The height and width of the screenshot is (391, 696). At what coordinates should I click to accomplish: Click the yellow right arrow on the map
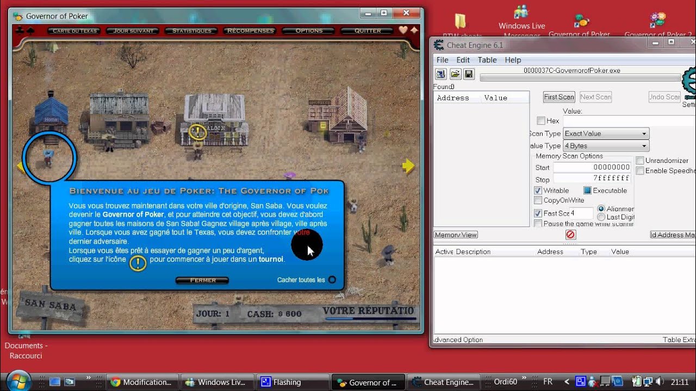point(408,166)
